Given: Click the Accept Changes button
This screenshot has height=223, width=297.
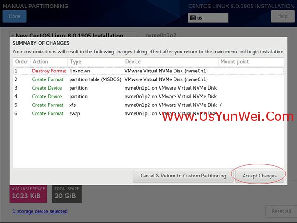Looking at the screenshot, I should pyautogui.click(x=259, y=176).
